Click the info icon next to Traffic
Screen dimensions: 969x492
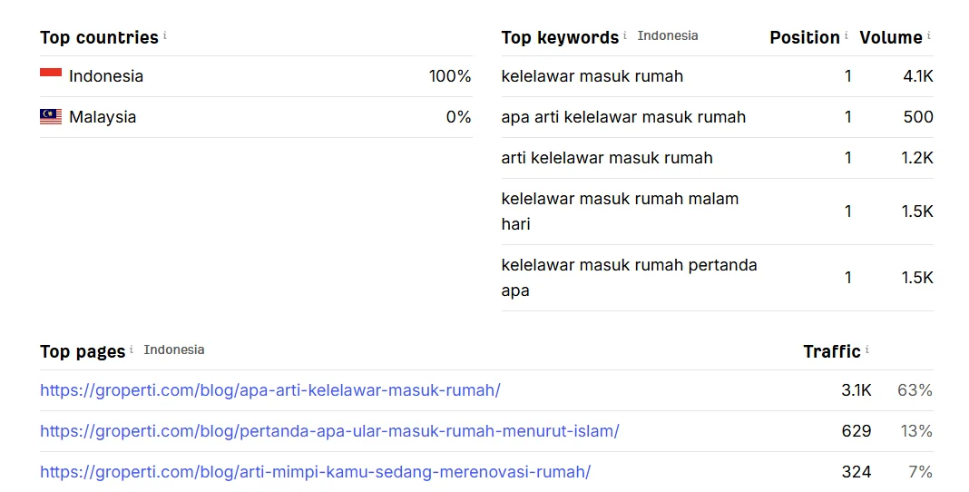point(867,349)
